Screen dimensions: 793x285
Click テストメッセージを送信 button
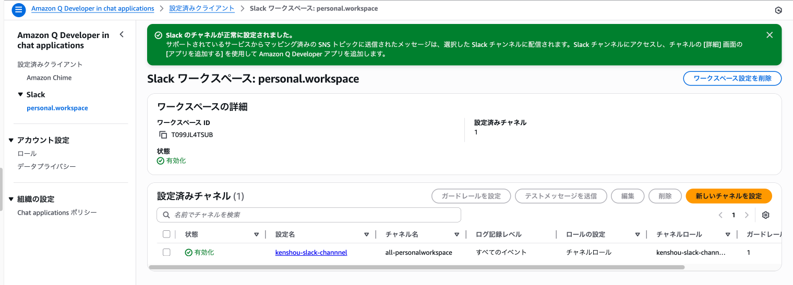[561, 196]
